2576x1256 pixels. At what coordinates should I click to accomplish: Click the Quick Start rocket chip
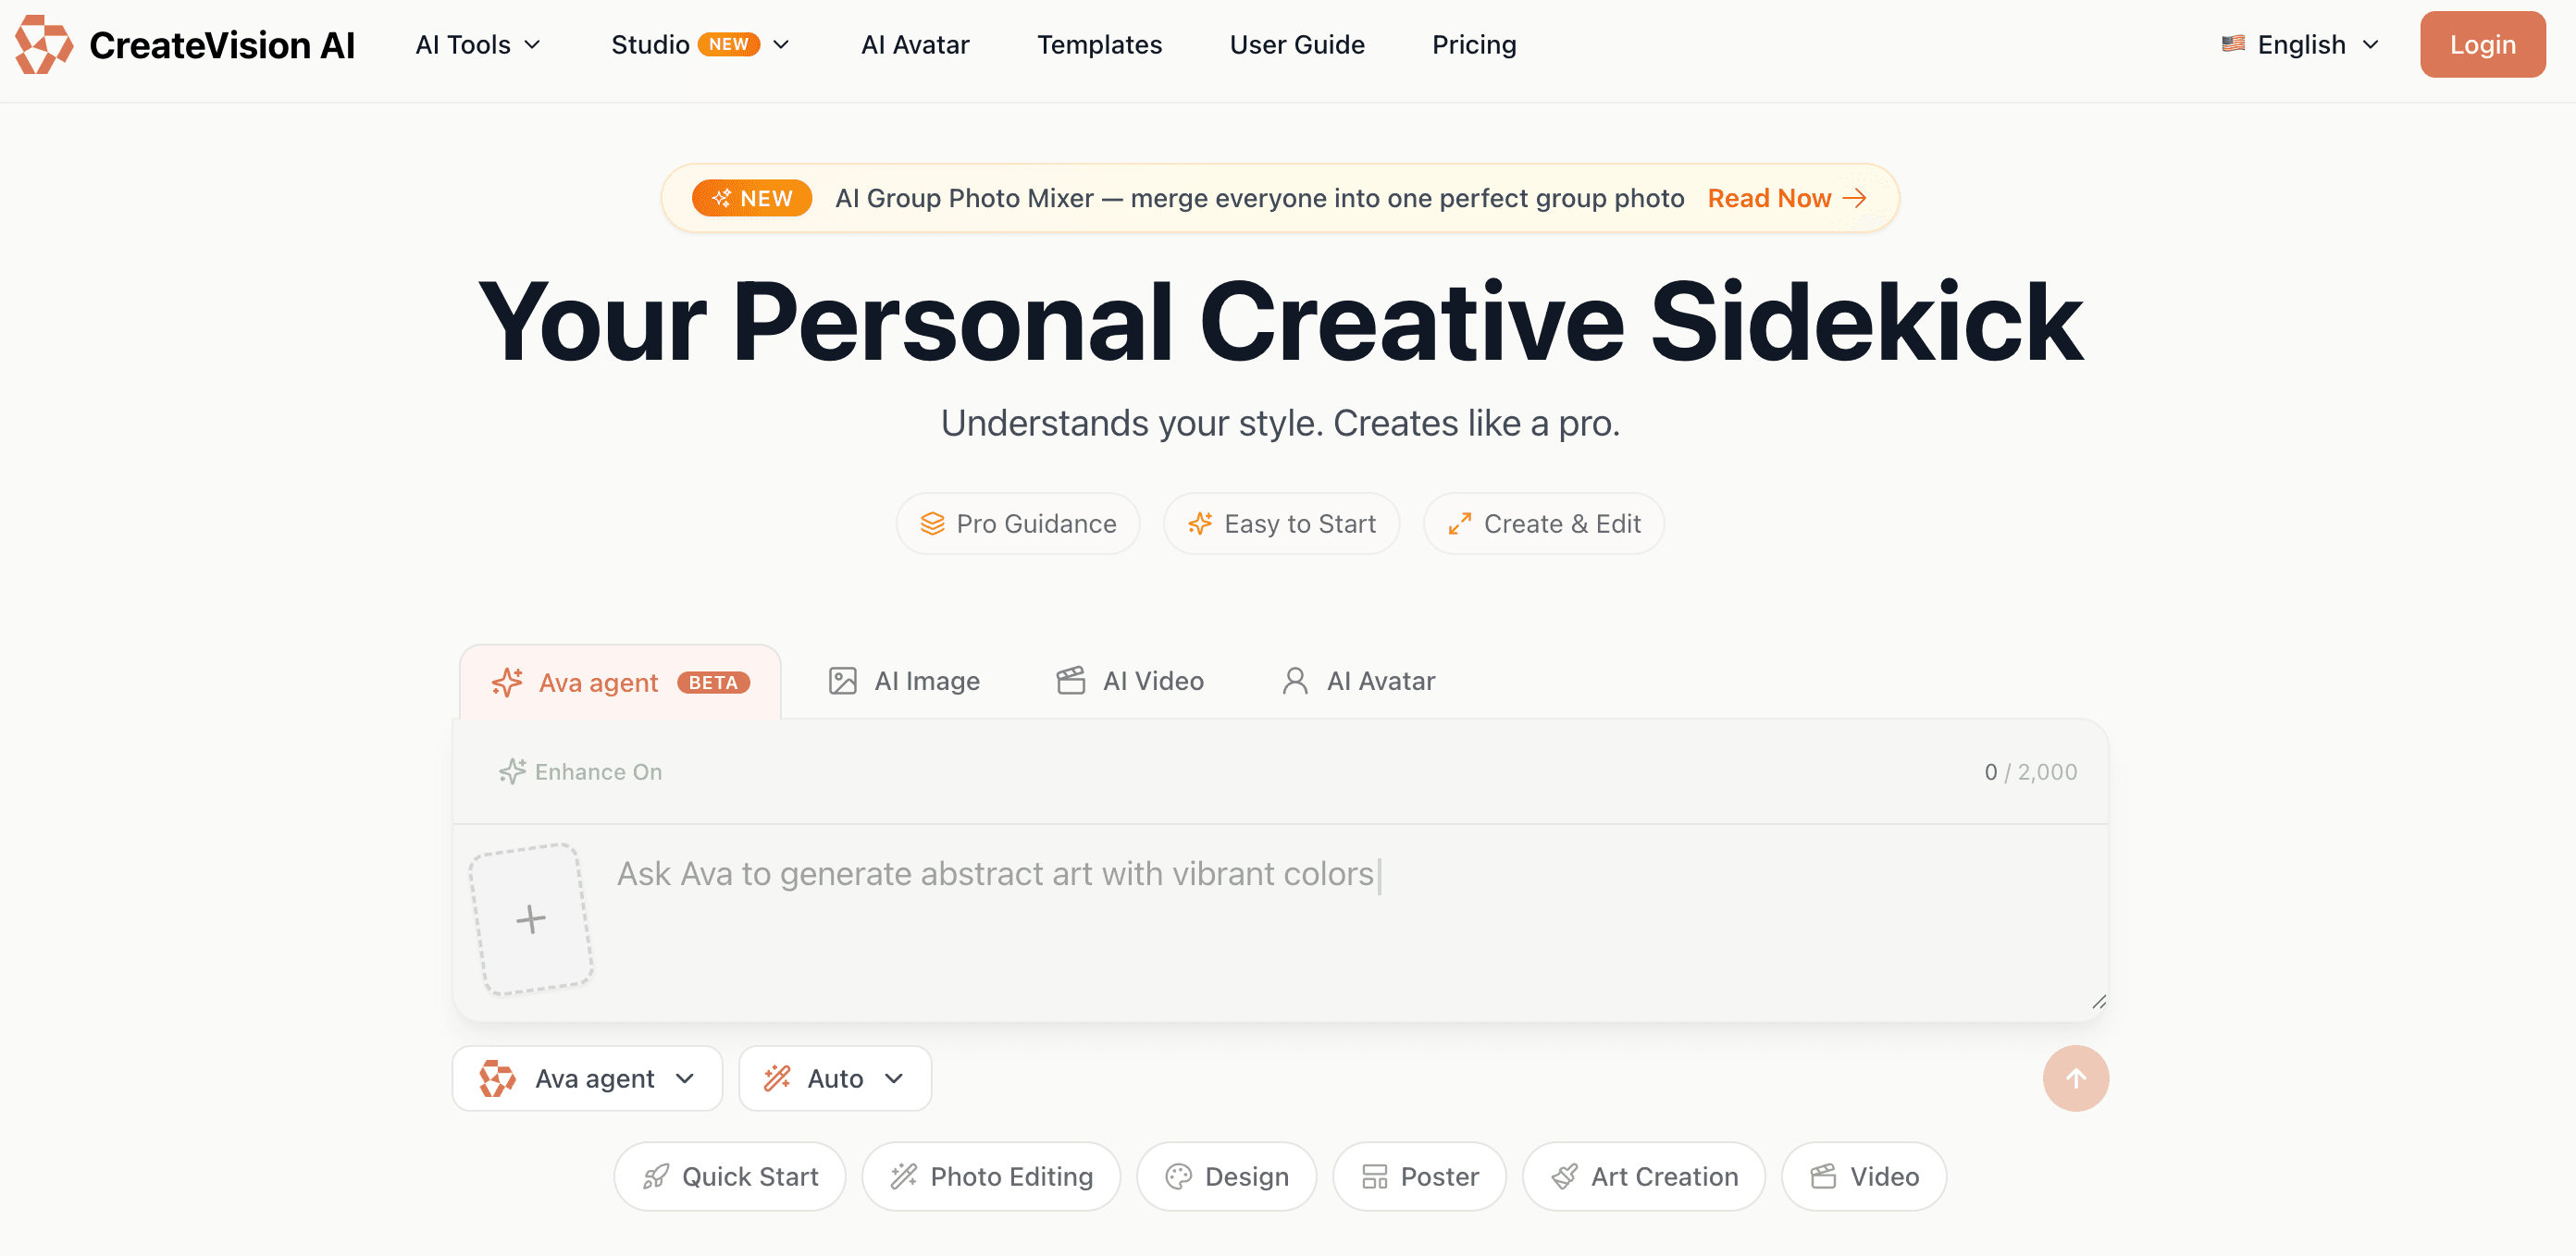click(x=730, y=1176)
